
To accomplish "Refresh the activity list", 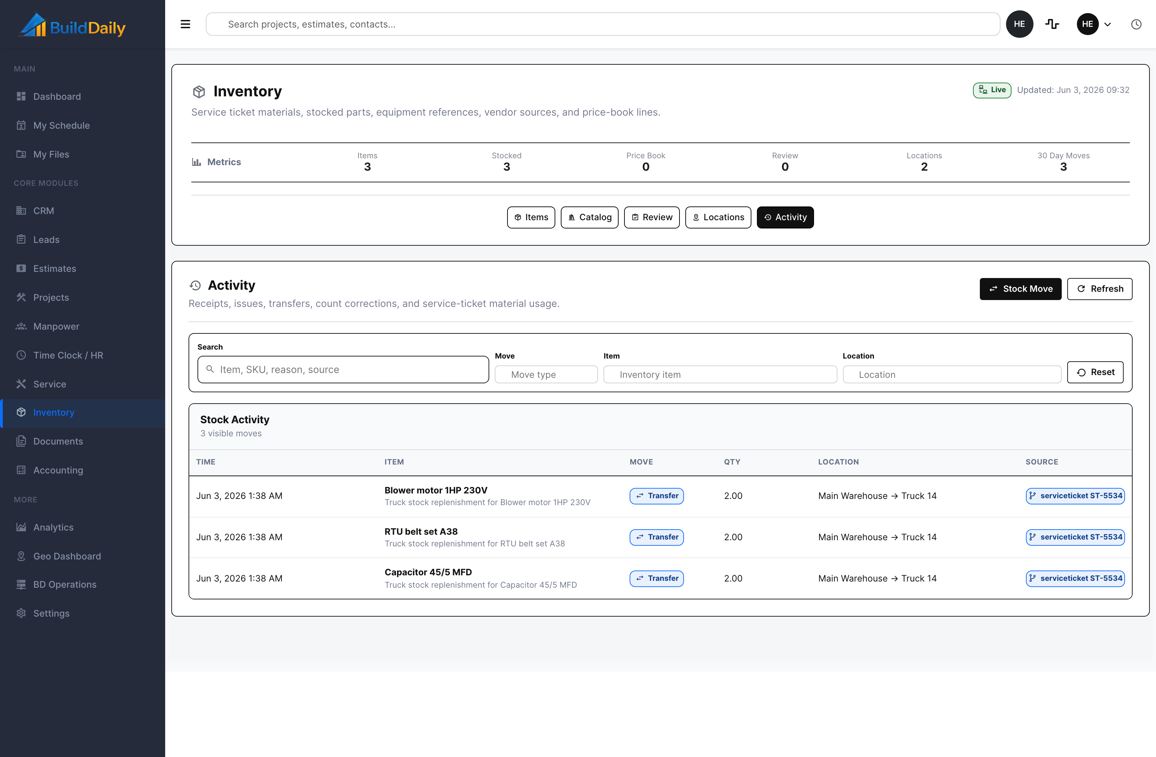I will tap(1100, 289).
